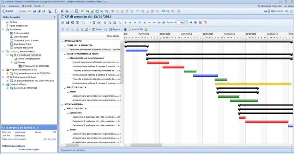Click the green refresh icon in top toolbar

tap(43, 11)
